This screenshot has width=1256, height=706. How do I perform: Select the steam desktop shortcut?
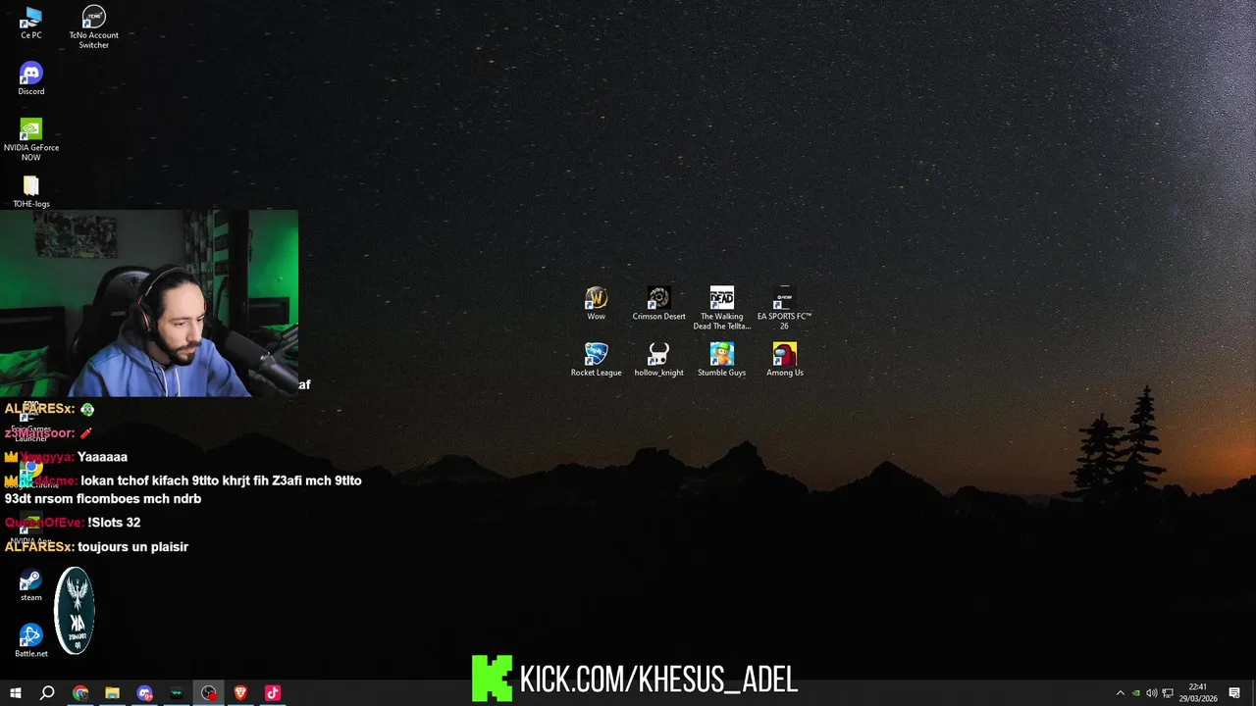30,585
